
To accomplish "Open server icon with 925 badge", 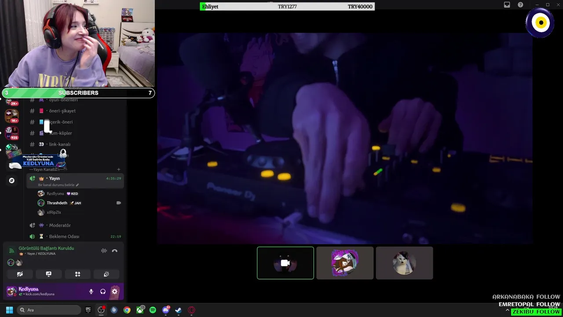I will pos(11,133).
